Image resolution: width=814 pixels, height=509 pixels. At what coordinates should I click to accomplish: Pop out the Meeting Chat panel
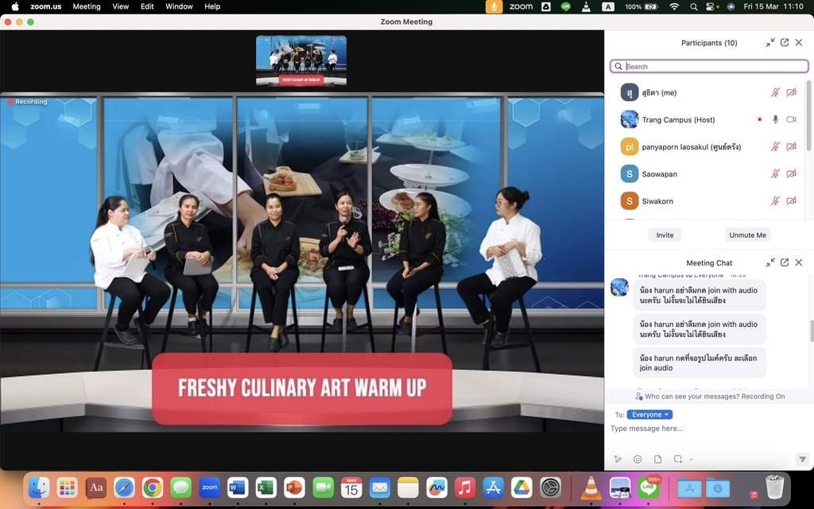tap(785, 262)
